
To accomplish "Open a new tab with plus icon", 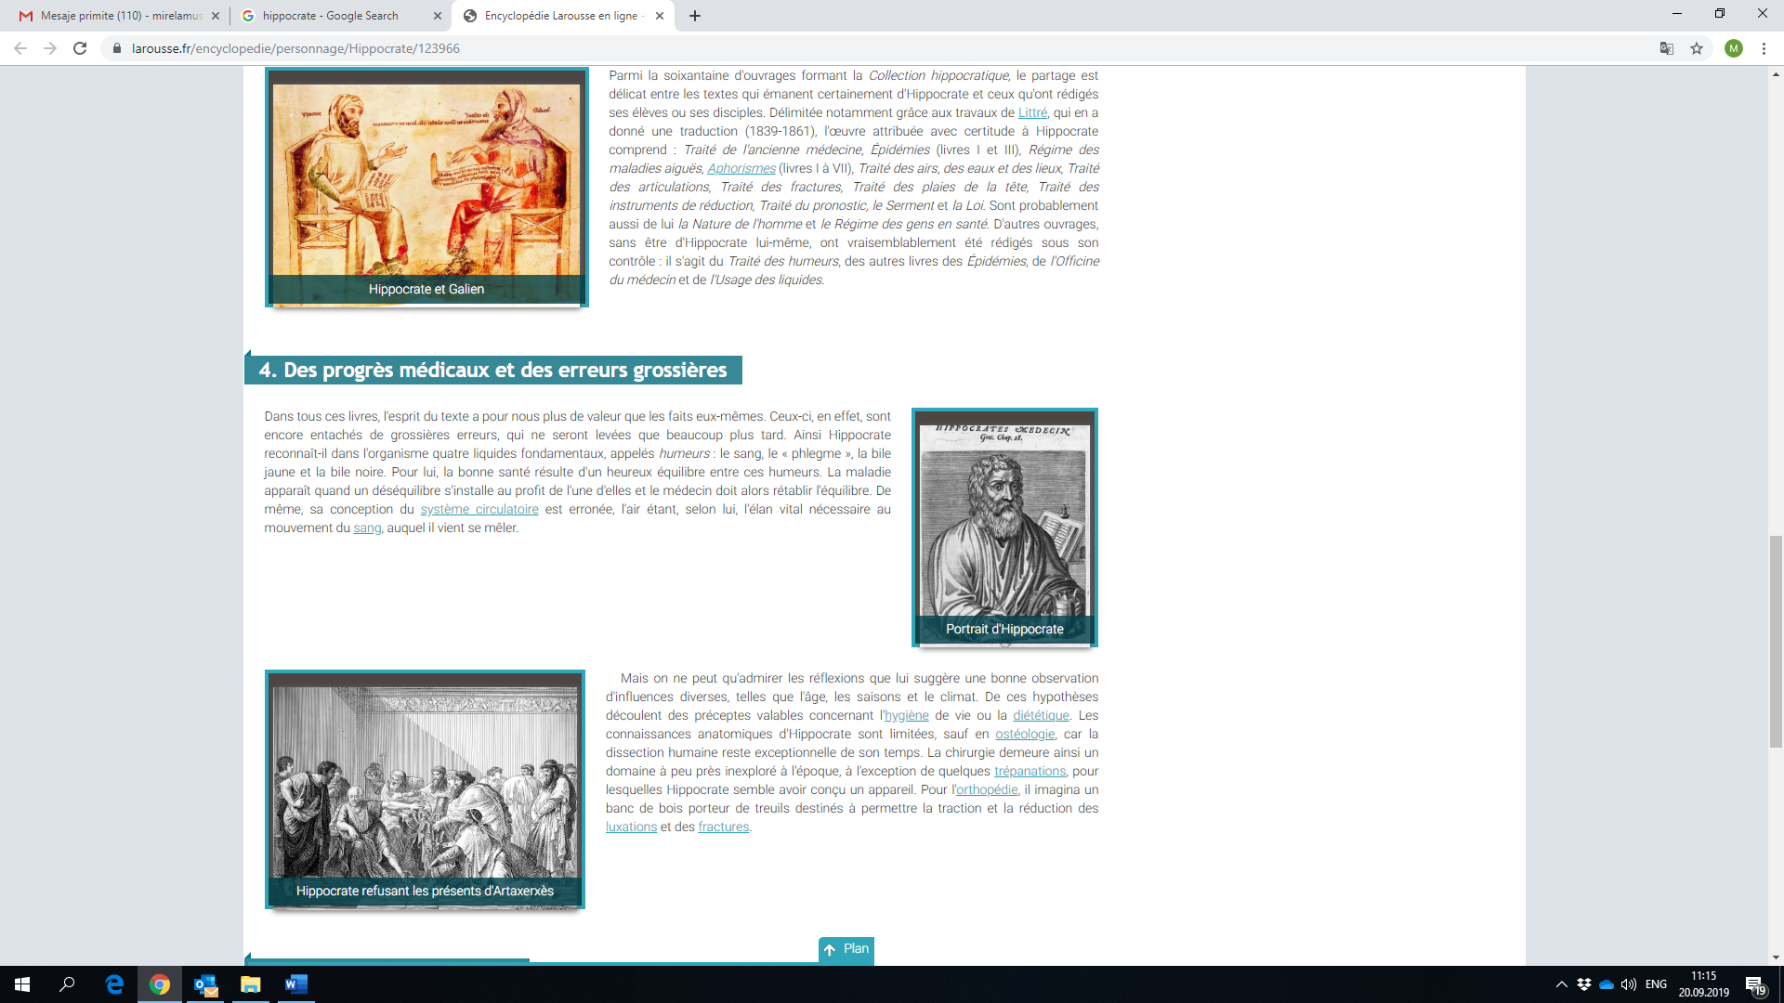I will 695,16.
